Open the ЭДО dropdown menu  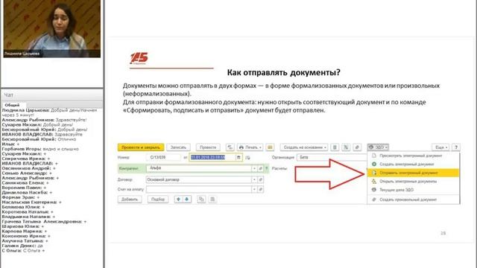point(378,147)
